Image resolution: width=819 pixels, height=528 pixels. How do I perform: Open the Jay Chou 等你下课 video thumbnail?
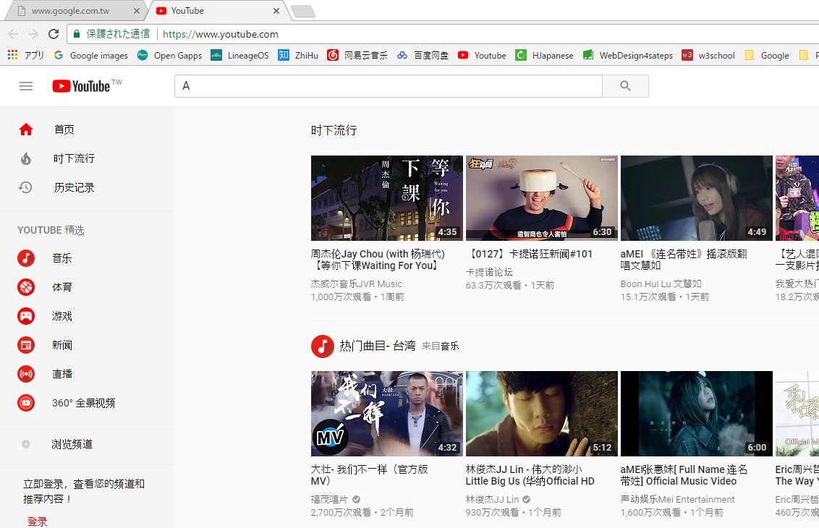(387, 198)
